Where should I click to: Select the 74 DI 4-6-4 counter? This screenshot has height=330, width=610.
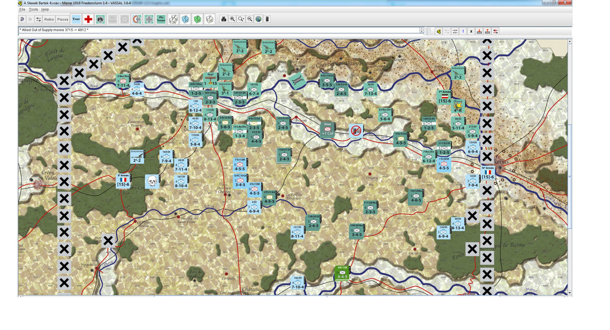[x=137, y=90]
